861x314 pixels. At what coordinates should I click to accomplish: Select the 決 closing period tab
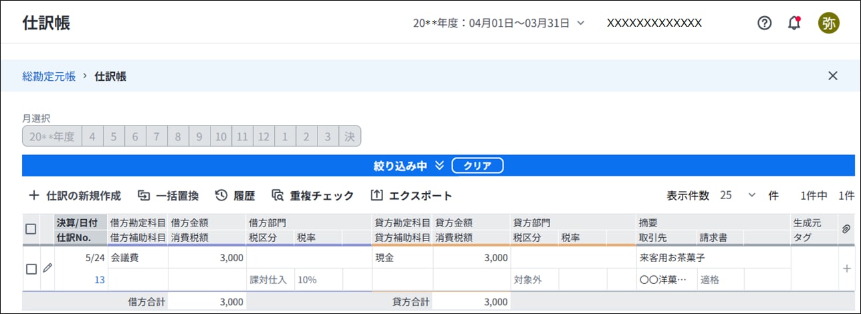click(x=349, y=136)
